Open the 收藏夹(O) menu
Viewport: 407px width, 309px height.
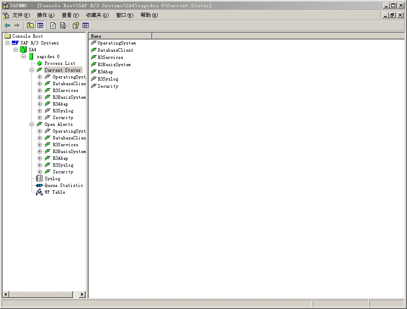98,15
